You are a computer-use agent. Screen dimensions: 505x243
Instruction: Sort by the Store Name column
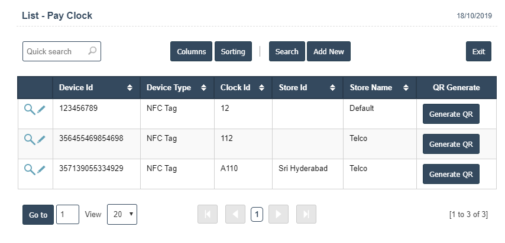coord(407,88)
